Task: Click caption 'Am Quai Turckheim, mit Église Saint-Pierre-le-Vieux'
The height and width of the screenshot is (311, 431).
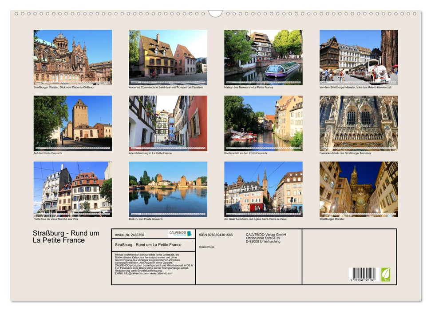Action: 255,219
